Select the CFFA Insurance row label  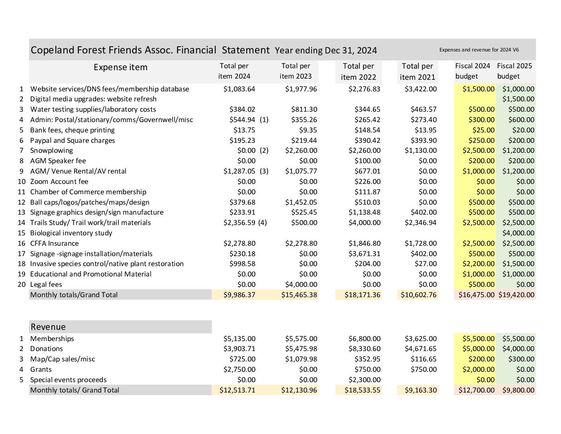click(x=54, y=243)
